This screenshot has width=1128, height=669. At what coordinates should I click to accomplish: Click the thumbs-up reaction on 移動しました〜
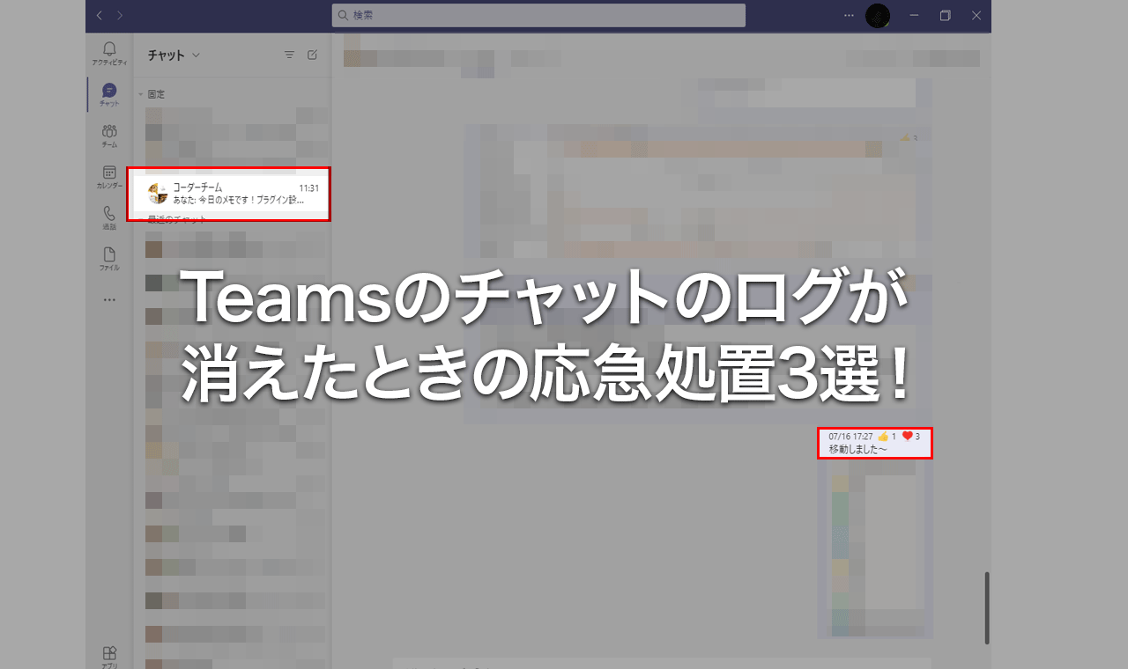pos(883,436)
